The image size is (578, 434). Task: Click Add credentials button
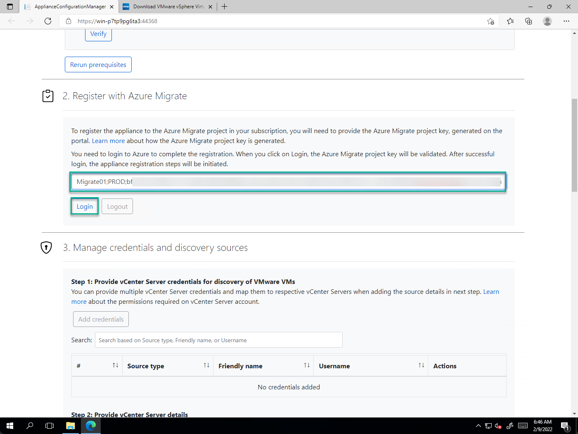click(x=101, y=319)
